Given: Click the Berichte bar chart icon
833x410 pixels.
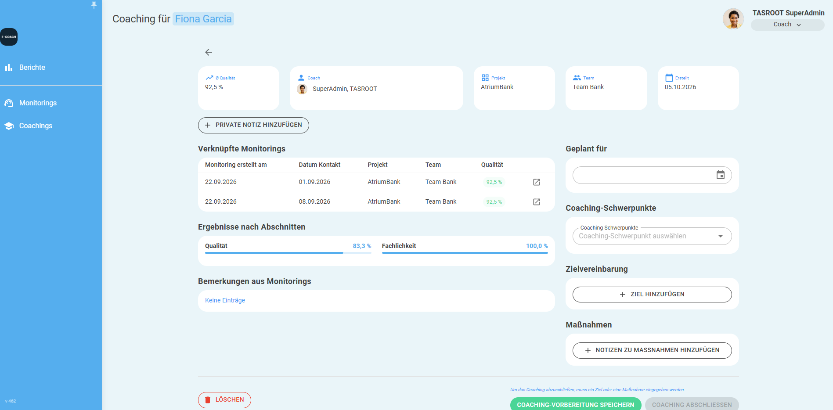Looking at the screenshot, I should 9,68.
